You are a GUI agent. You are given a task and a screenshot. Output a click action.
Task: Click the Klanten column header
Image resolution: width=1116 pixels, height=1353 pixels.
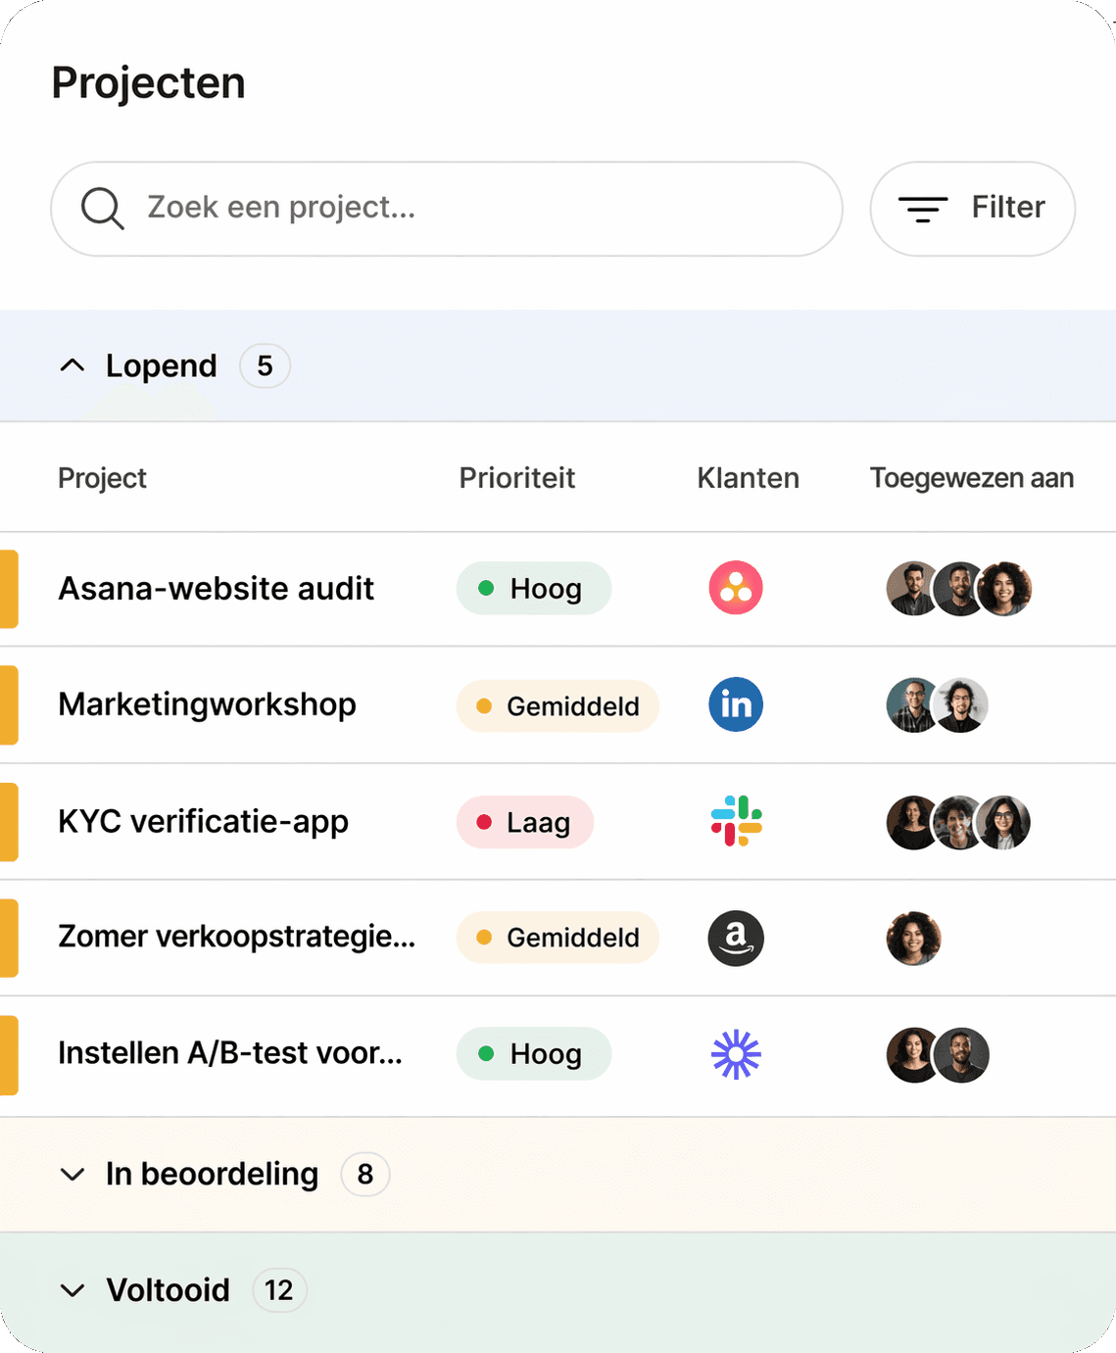click(749, 478)
